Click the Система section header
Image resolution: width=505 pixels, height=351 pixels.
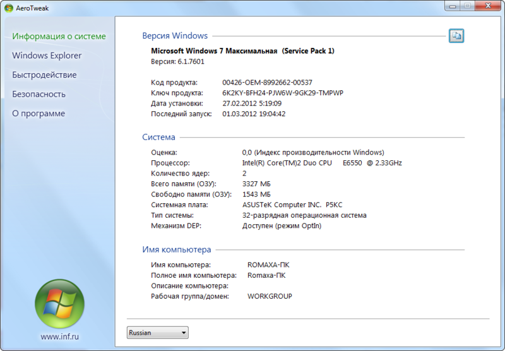(159, 137)
